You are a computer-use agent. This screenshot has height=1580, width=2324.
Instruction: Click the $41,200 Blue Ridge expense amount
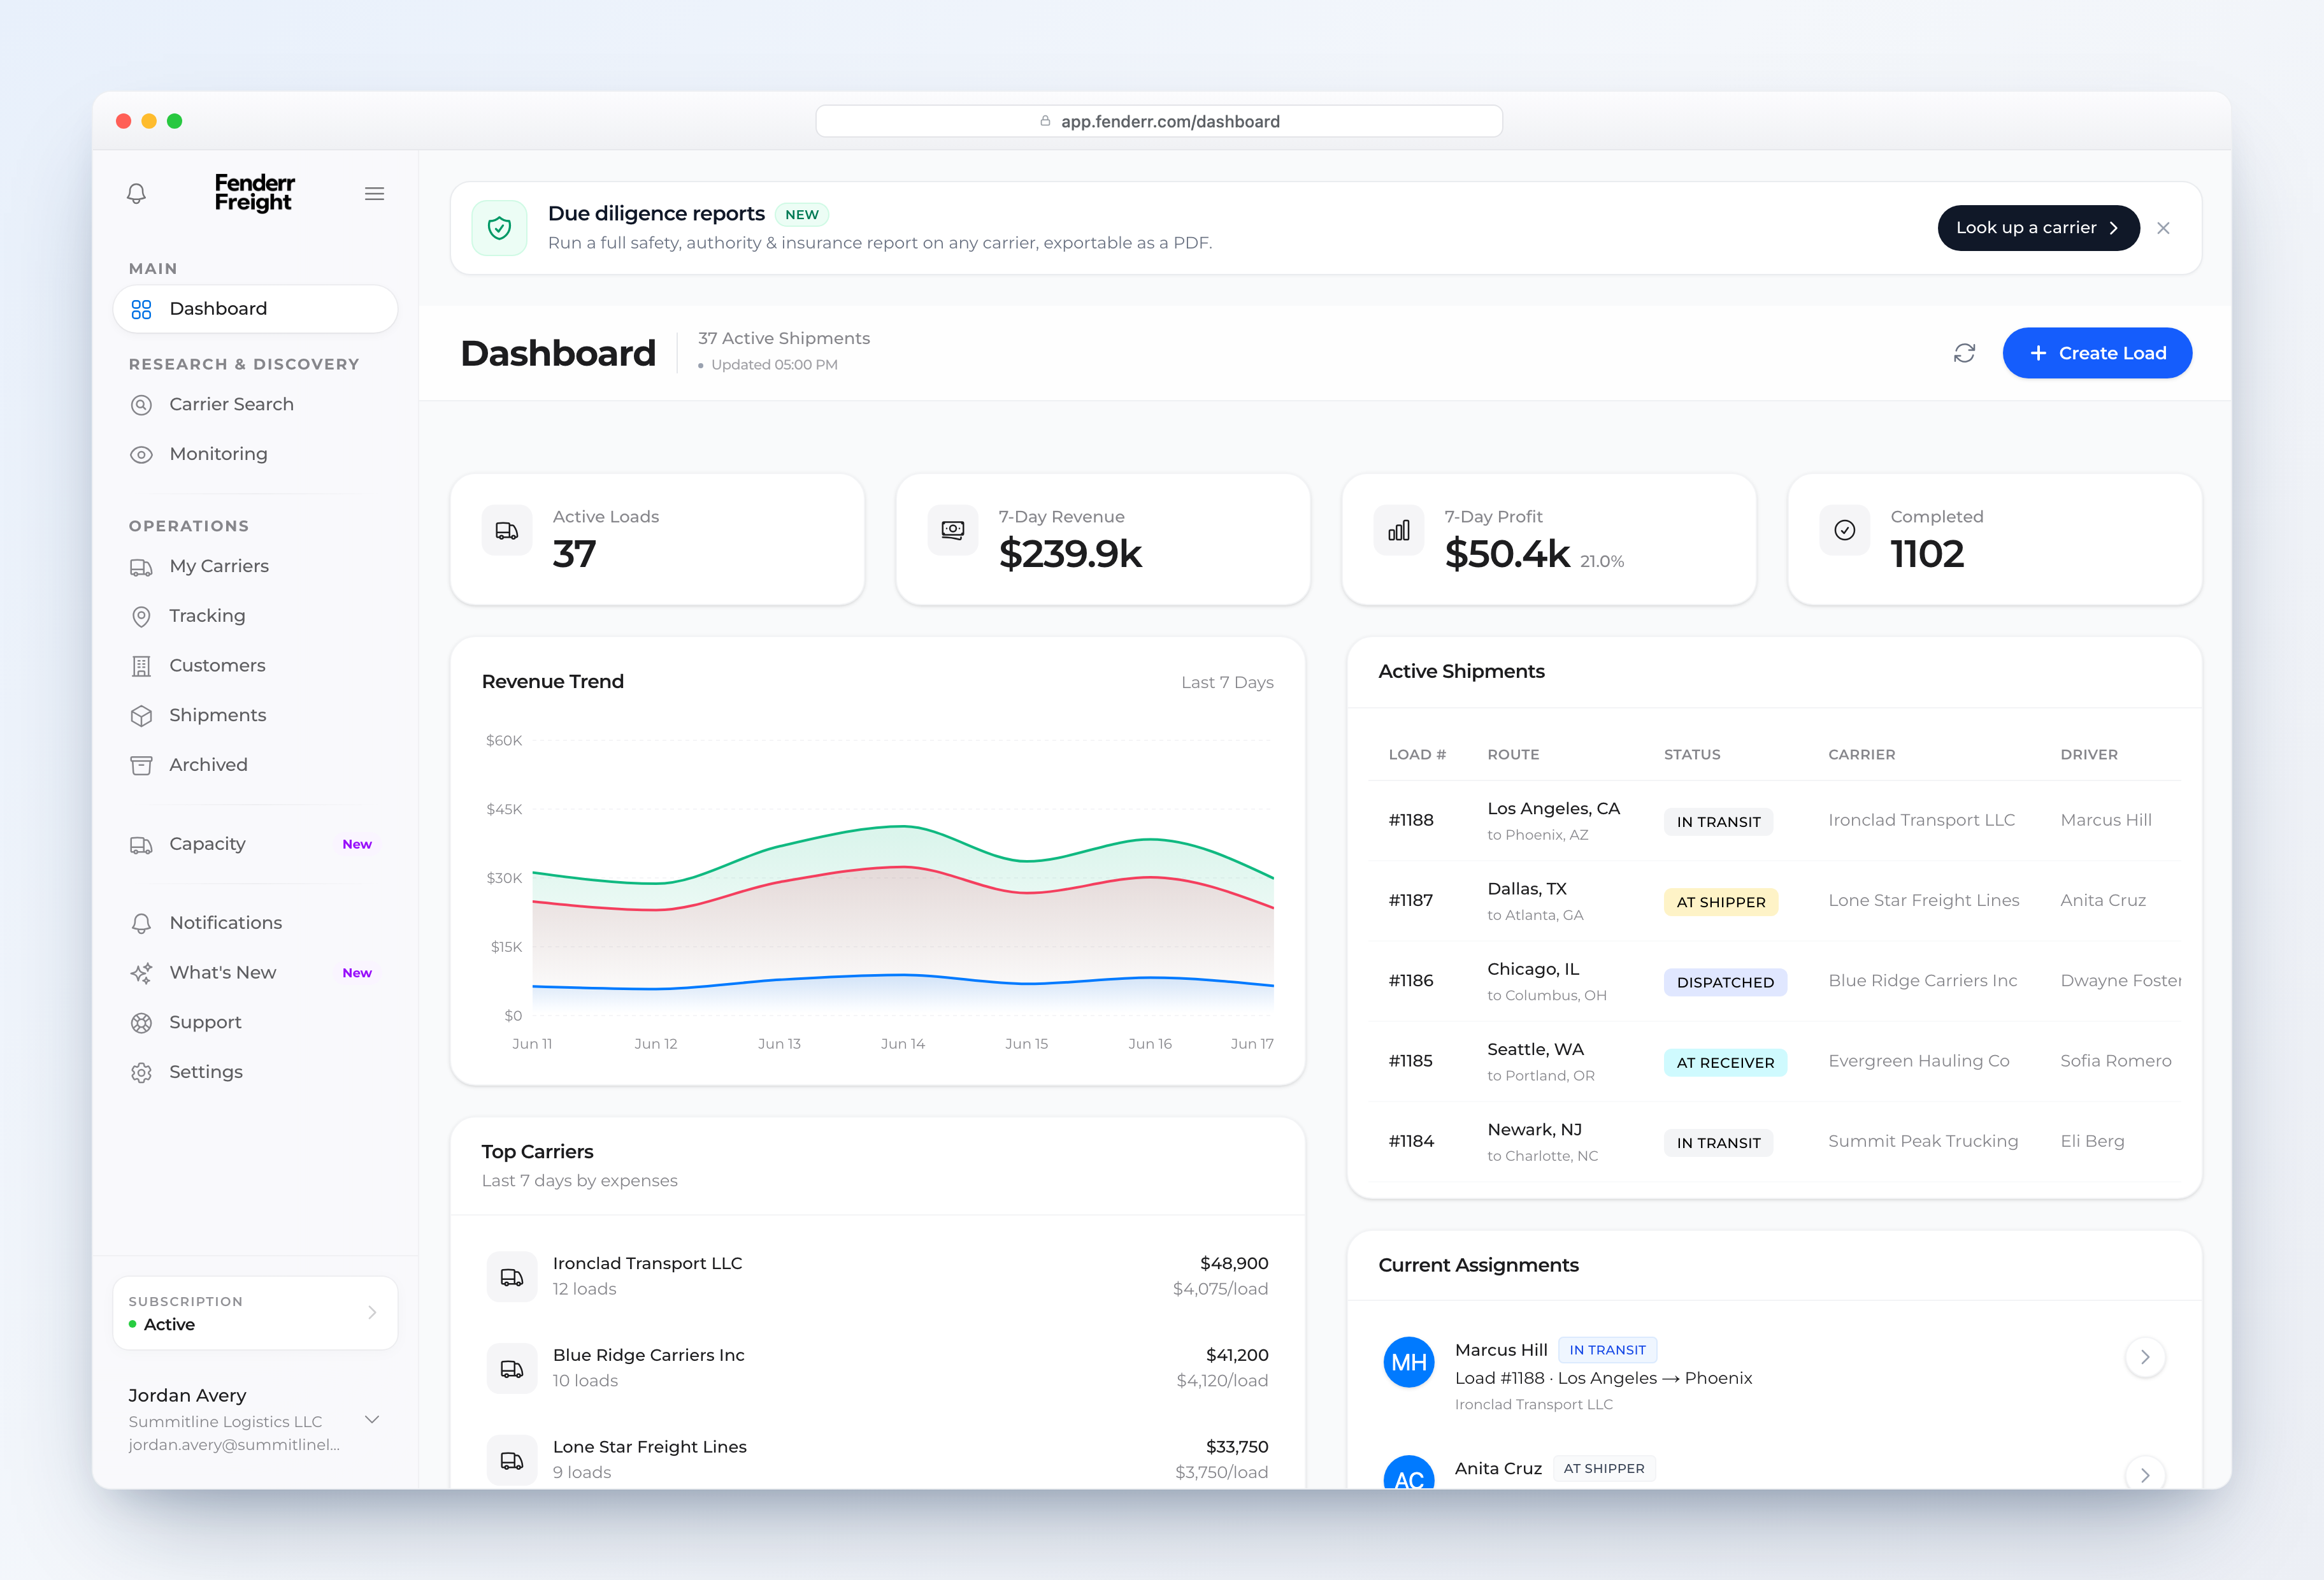[x=1237, y=1356]
